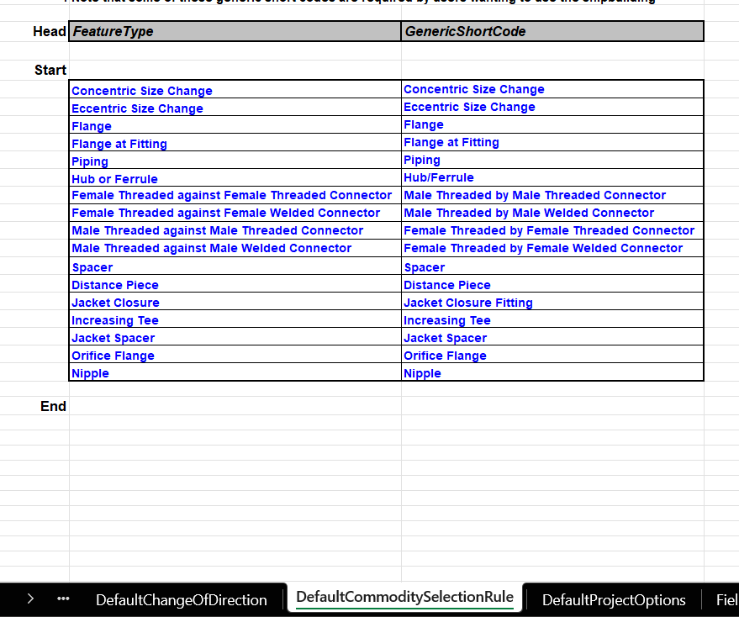Select Male Threaded by Male Threaded Connector
This screenshot has height=617, width=739.
552,195
